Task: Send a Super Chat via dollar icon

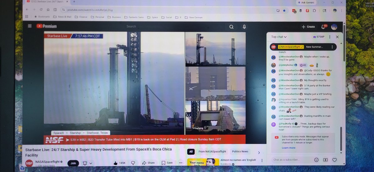Action: pyautogui.click(x=325, y=160)
